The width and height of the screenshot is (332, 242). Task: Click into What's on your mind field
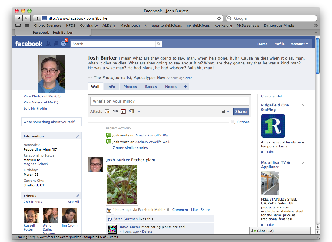pyautogui.click(x=170, y=101)
